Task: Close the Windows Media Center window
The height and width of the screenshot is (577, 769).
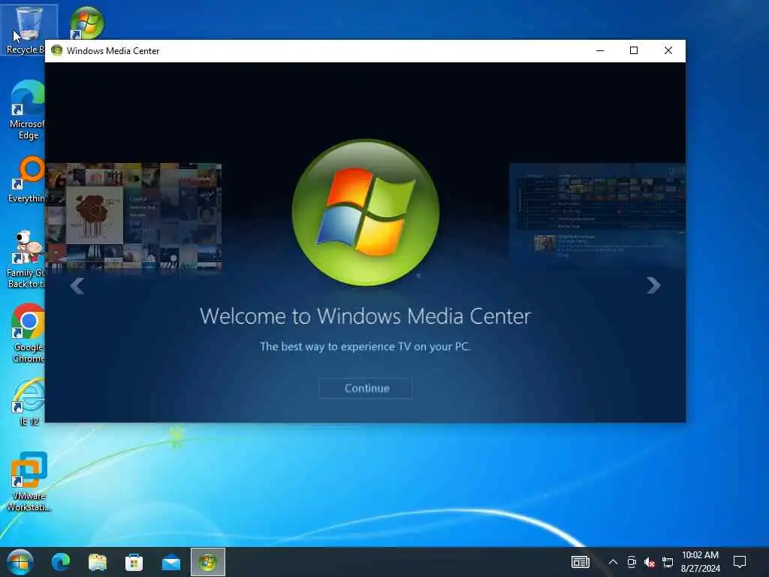Action: coord(668,50)
